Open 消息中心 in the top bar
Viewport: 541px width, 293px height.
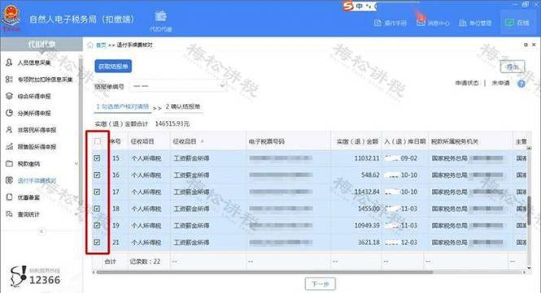click(x=433, y=23)
